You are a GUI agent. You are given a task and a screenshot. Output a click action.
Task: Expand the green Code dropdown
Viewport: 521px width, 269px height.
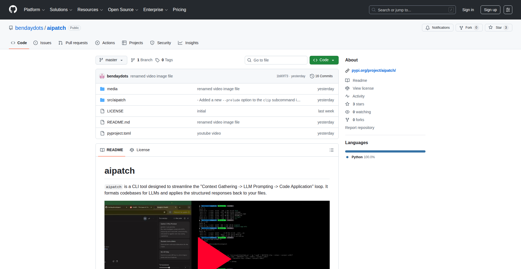(324, 60)
